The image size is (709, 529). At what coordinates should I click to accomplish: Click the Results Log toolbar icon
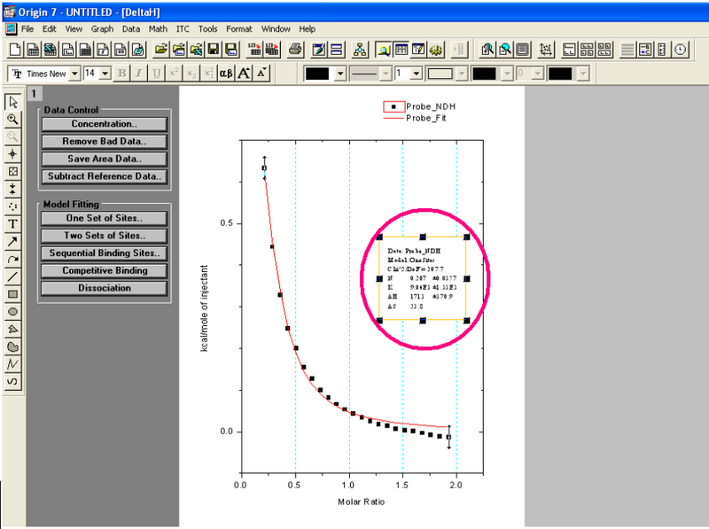(x=401, y=50)
